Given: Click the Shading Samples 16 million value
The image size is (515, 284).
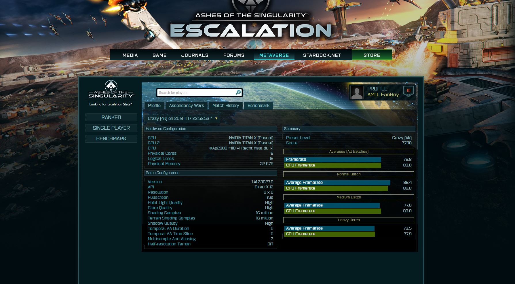Looking at the screenshot, I should (x=265, y=213).
